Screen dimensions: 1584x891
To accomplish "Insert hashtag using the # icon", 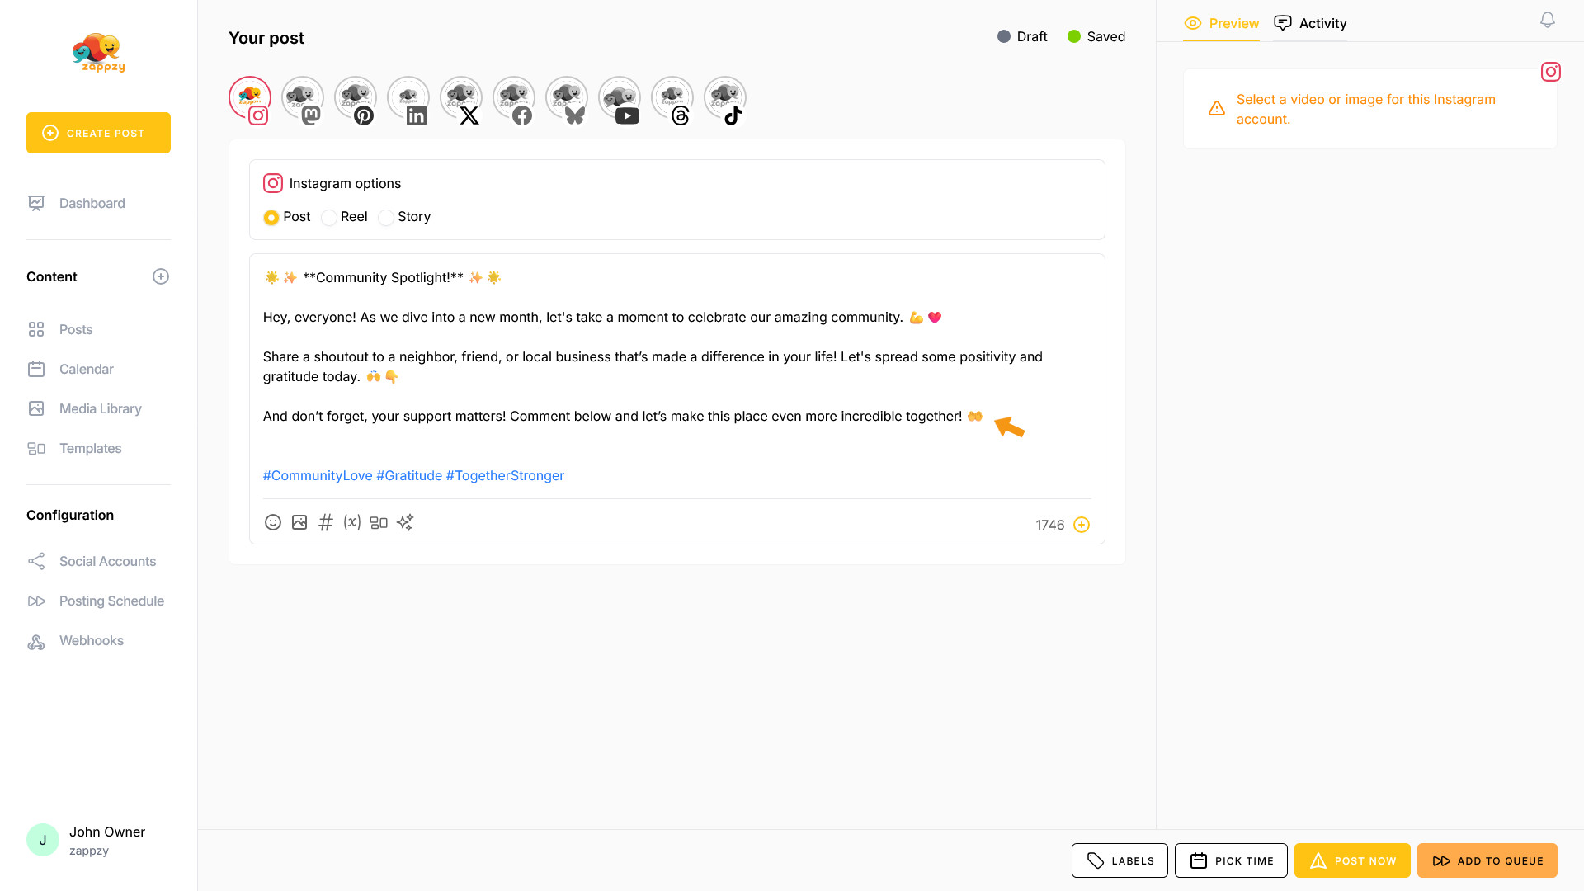I will [326, 522].
